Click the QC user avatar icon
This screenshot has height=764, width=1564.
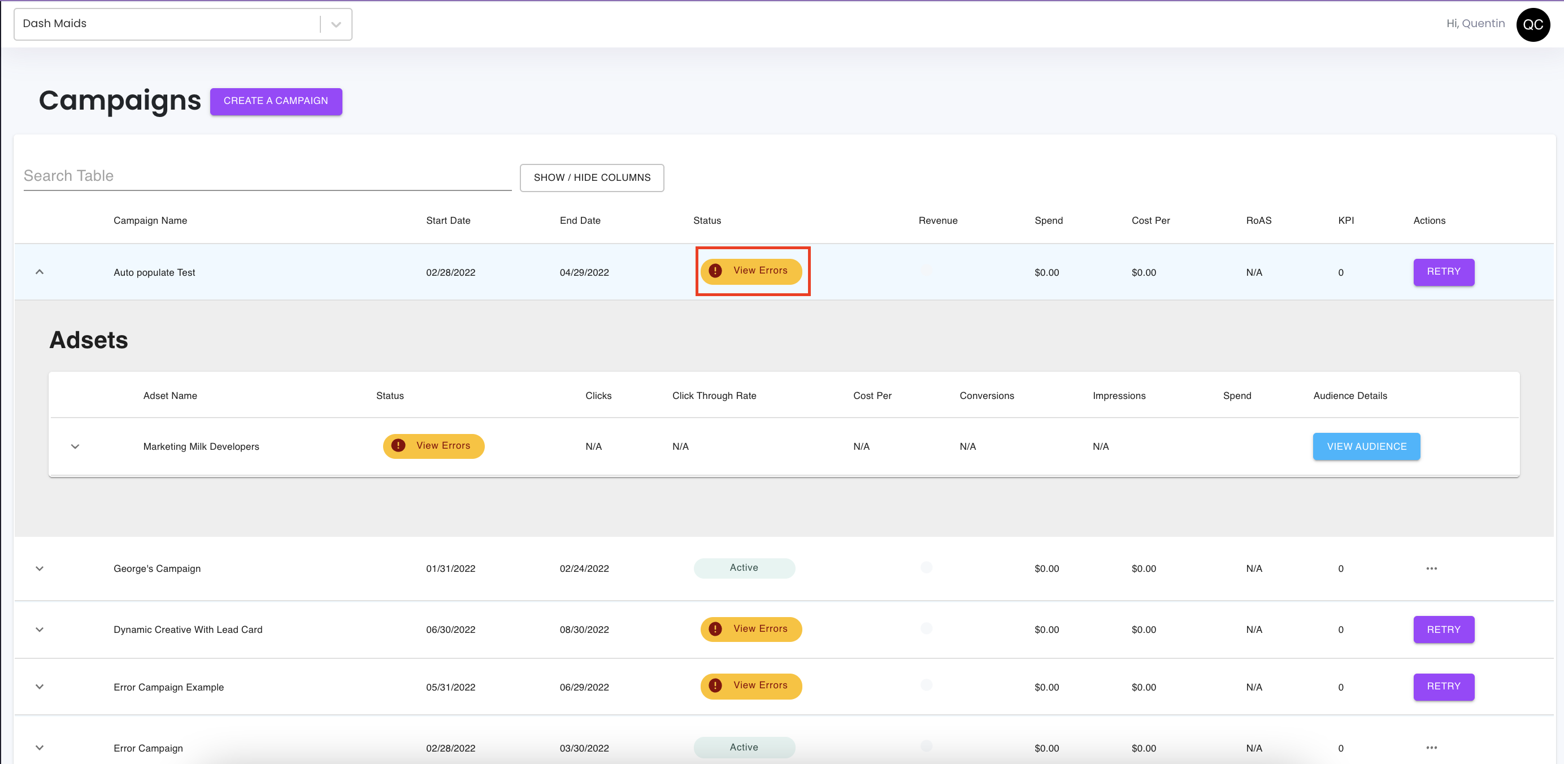(1532, 24)
